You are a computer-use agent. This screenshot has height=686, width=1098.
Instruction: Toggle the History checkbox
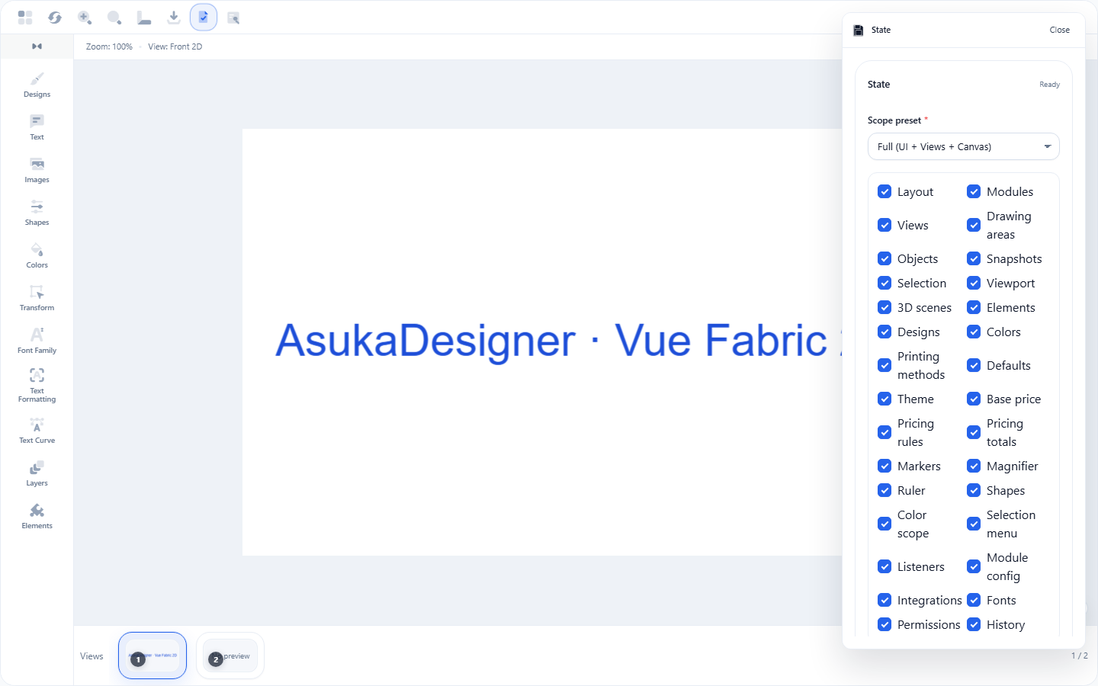pos(974,624)
